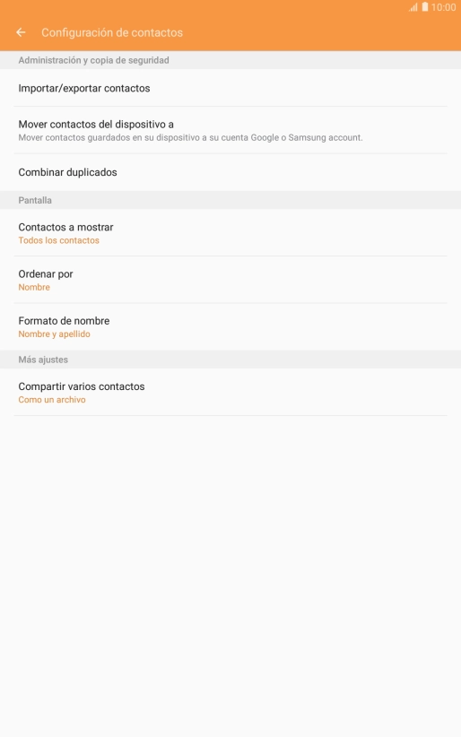Image resolution: width=461 pixels, height=737 pixels.
Task: Tap the Pantalla section header
Action: pos(35,200)
